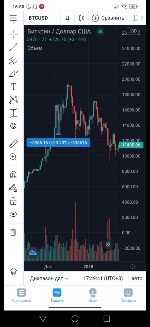150x327 pixels.
Task: Select the text annotation tool
Action: click(13, 87)
